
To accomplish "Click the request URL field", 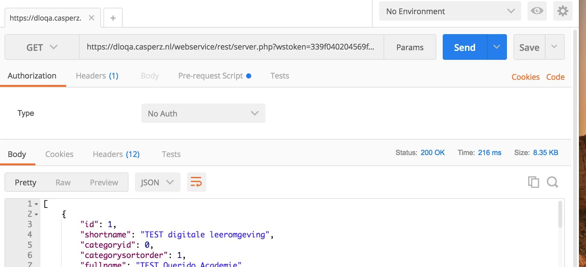I will tap(230, 47).
